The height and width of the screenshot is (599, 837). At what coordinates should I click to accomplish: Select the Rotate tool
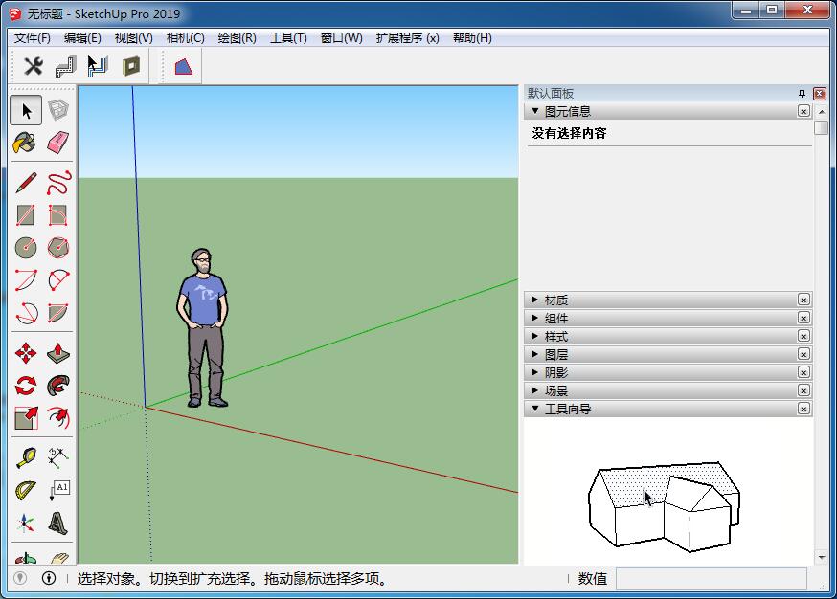point(26,385)
